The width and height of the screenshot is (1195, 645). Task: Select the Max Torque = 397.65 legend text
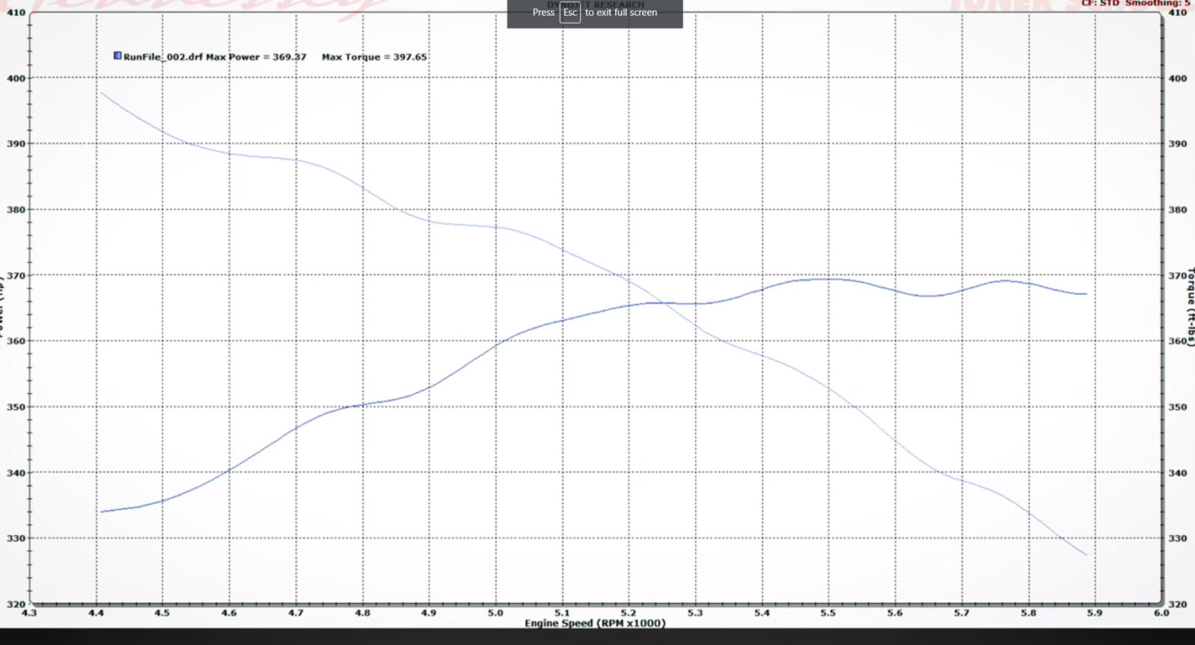pos(374,57)
